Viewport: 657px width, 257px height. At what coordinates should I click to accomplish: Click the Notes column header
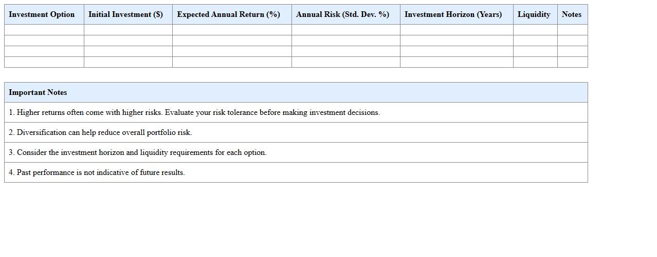tap(572, 14)
